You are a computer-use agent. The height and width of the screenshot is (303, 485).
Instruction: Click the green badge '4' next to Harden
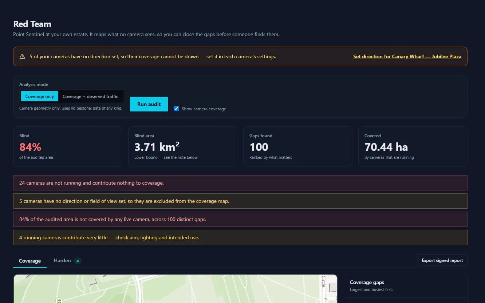point(78,261)
